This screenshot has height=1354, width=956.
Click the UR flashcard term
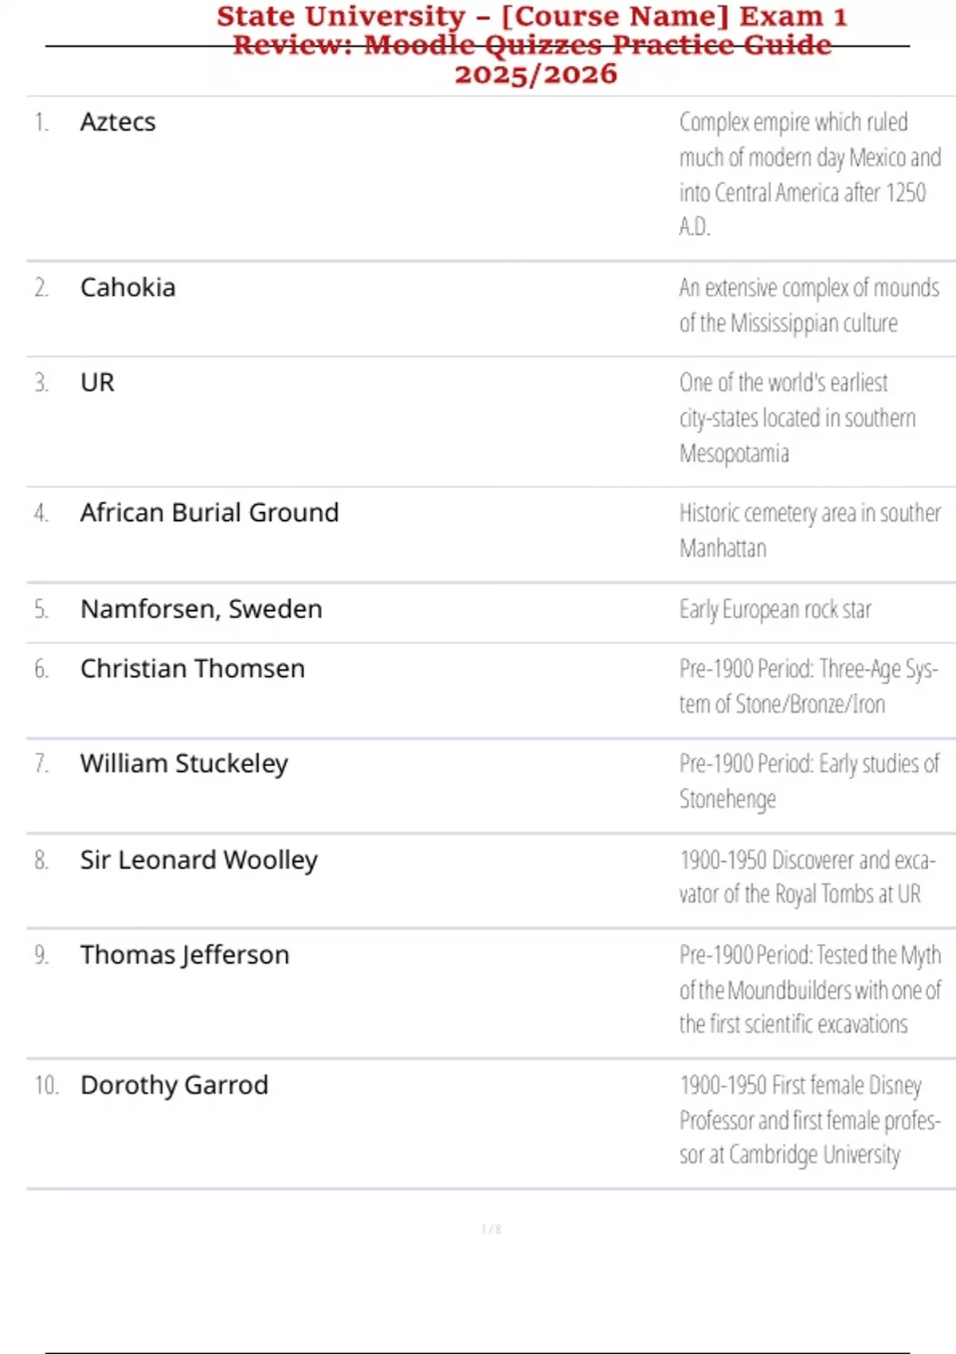click(x=97, y=382)
